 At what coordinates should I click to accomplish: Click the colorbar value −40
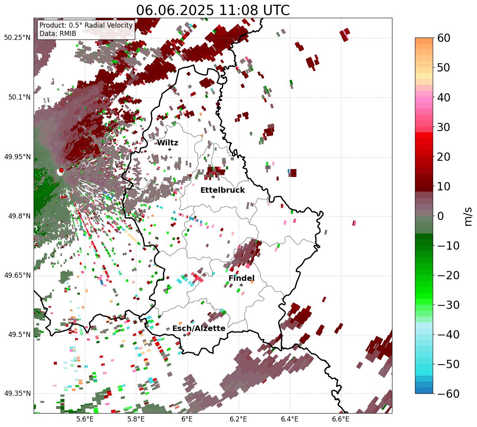point(448,334)
